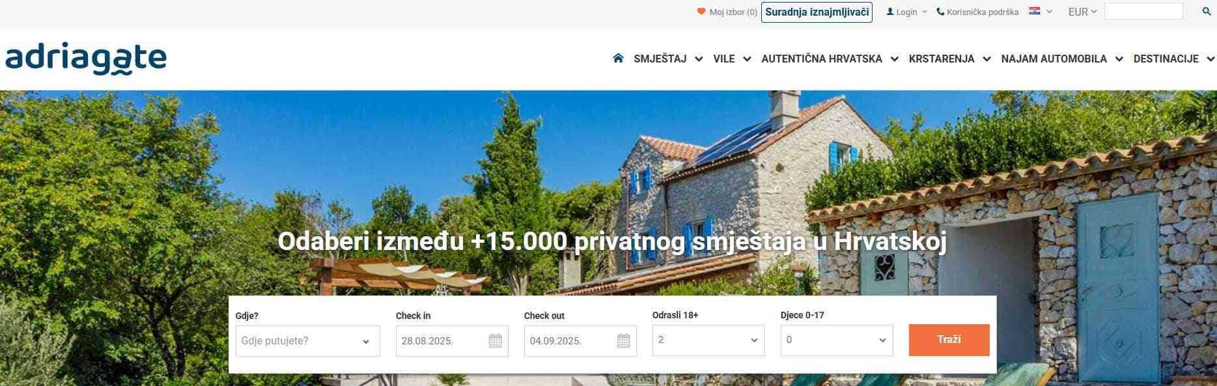Open the SMJEŠTAJ menu
The image size is (1217, 386).
[x=668, y=59]
